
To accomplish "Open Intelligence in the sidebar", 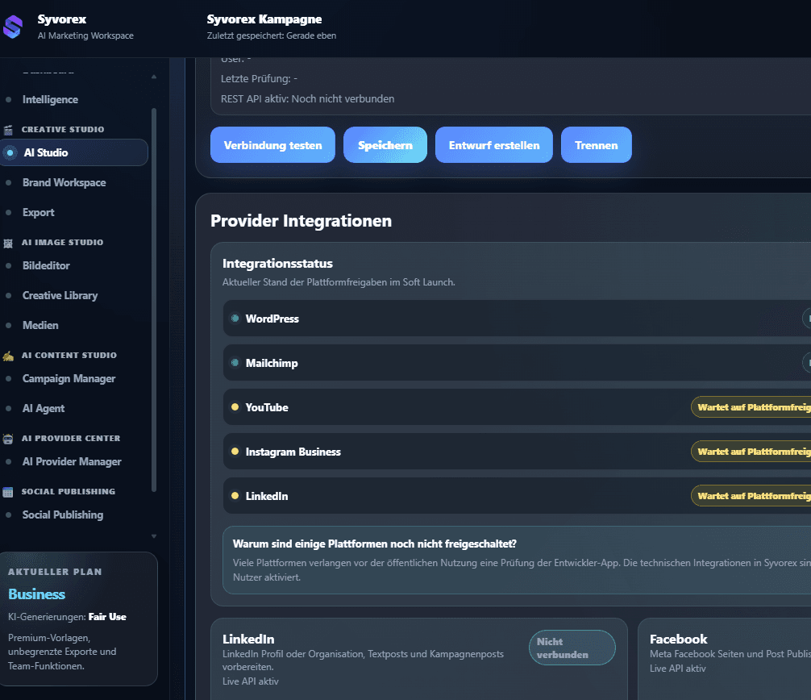I will [50, 99].
